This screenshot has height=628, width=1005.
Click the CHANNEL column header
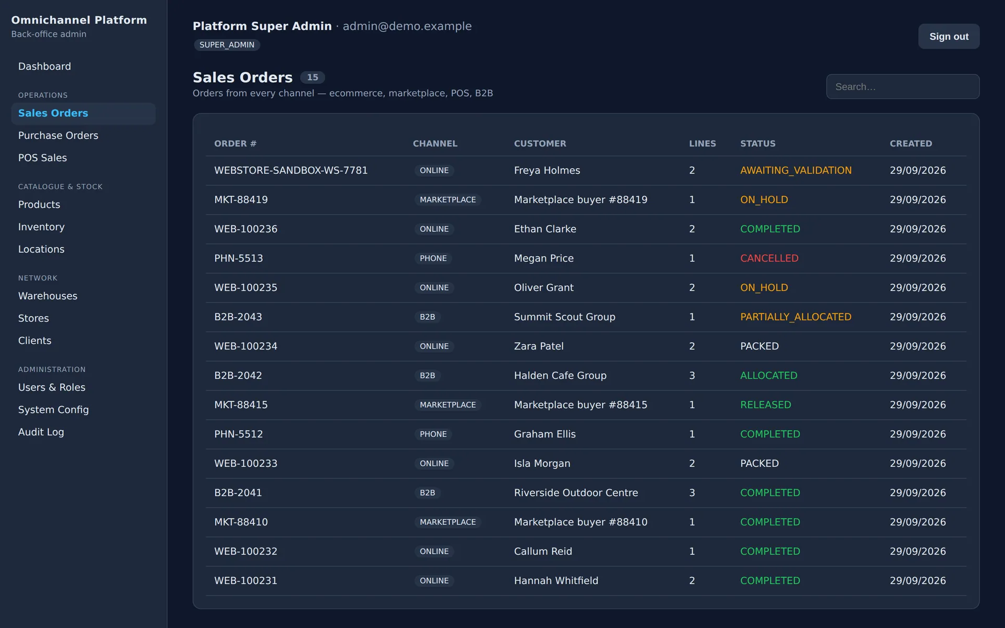click(435, 143)
